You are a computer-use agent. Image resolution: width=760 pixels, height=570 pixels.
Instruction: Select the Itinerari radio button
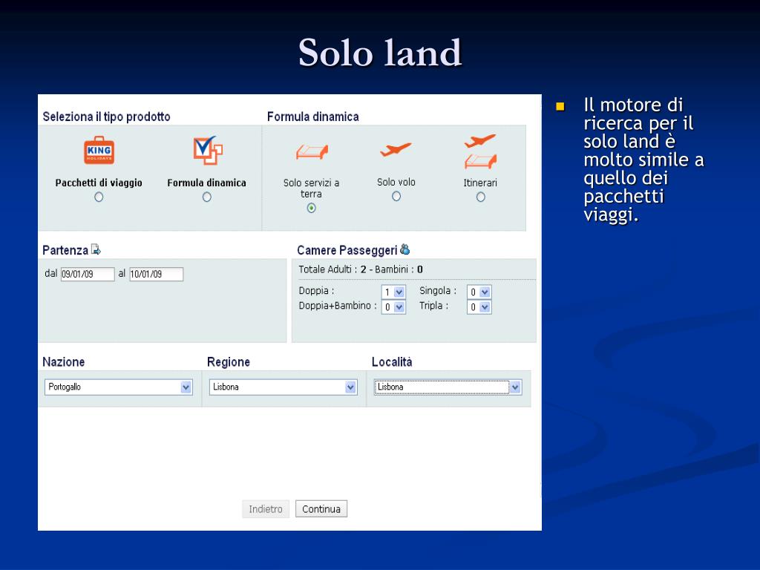coord(480,197)
